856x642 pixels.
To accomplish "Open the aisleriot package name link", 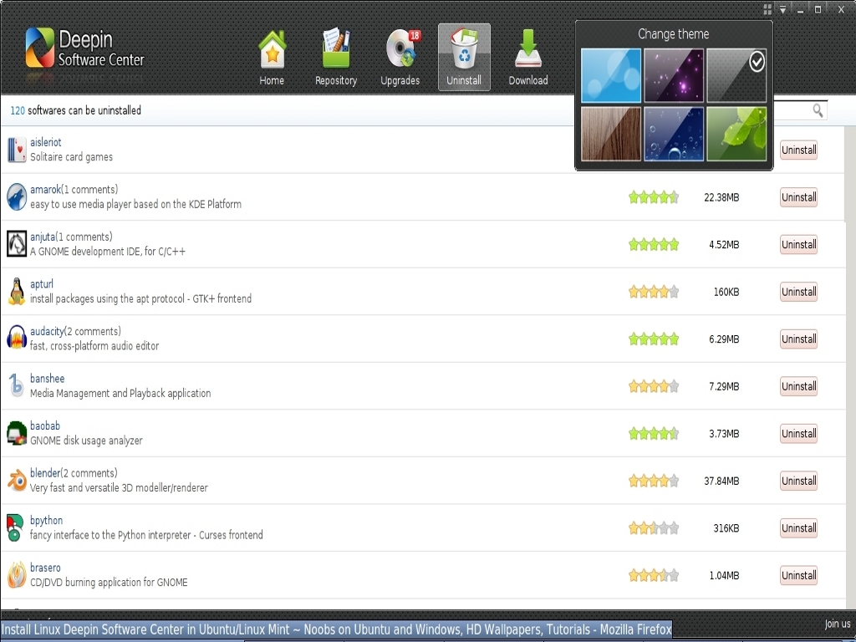I will [46, 142].
